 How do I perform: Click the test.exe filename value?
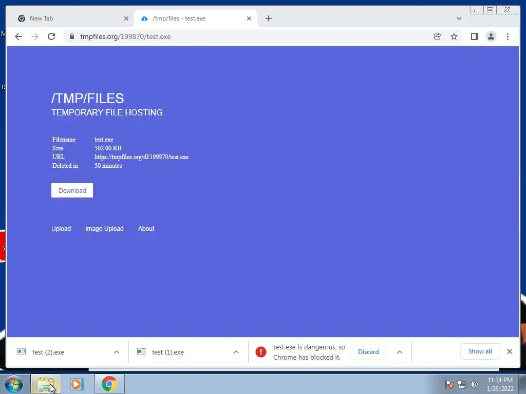(x=104, y=140)
